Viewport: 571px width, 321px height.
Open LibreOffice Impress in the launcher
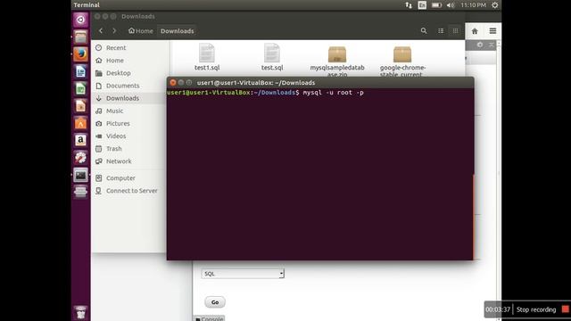(80, 106)
